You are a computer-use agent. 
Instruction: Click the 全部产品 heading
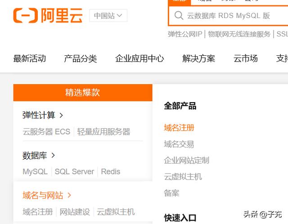pyautogui.click(x=180, y=106)
